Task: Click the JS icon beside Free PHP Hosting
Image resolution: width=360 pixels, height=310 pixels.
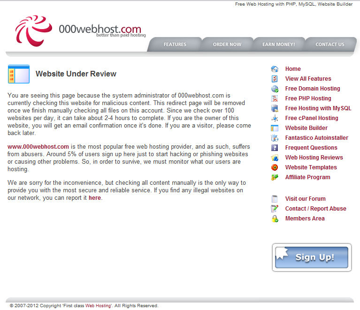Action: click(275, 98)
